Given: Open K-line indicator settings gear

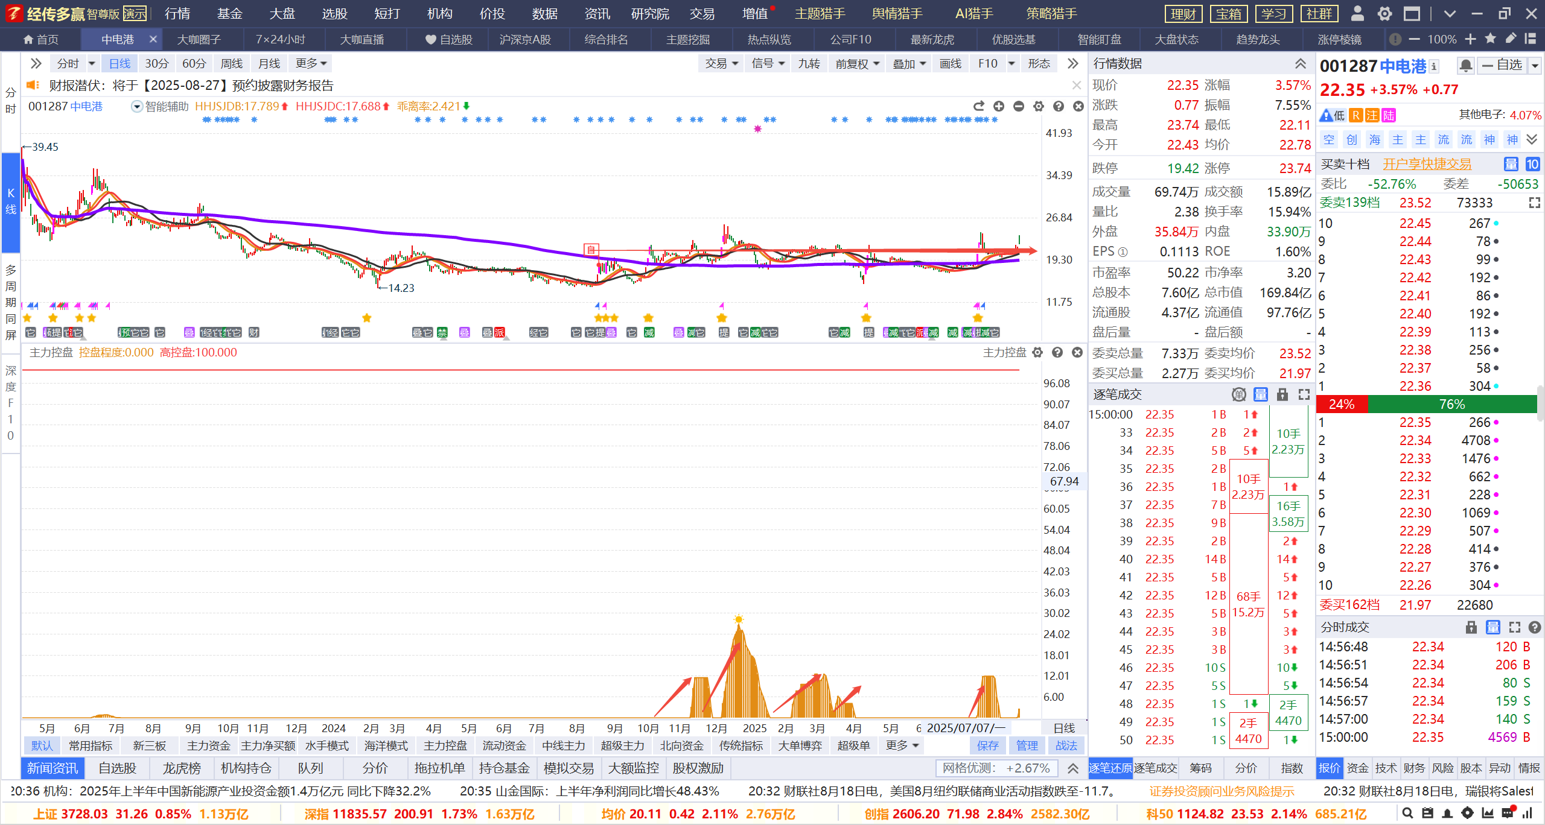Looking at the screenshot, I should pos(1039,106).
